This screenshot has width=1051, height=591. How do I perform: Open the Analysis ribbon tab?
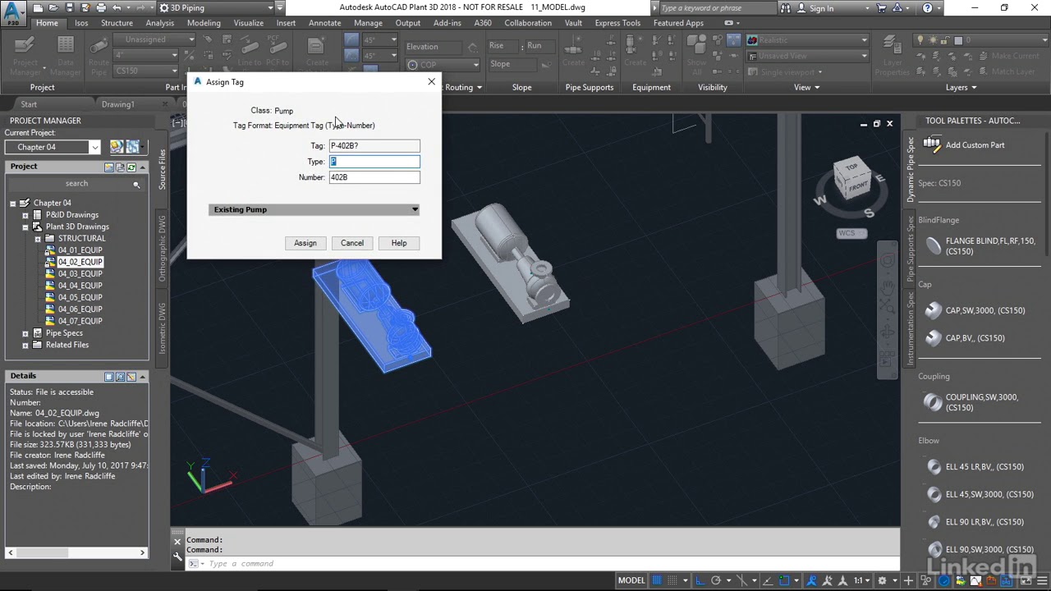159,23
